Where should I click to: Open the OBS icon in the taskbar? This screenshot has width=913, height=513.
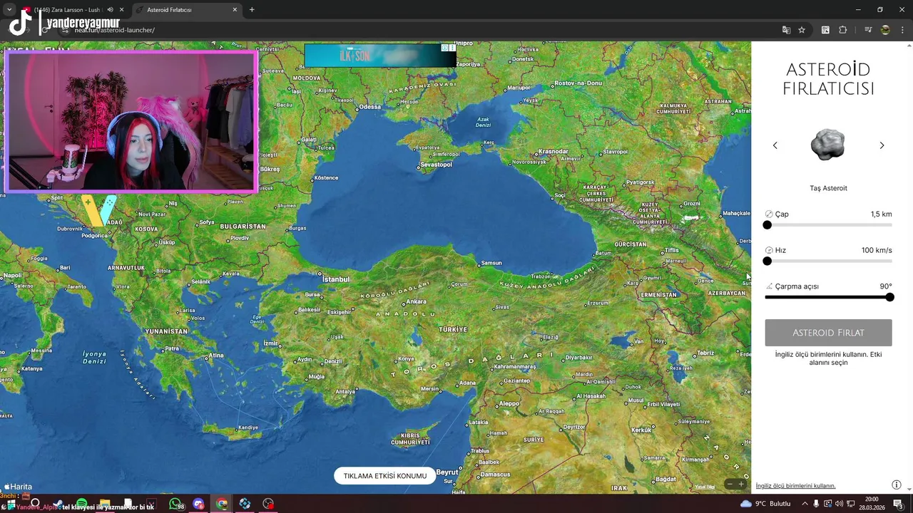click(268, 504)
